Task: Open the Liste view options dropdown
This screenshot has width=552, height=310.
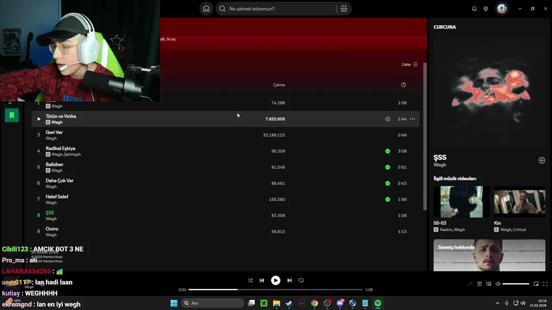Action: 410,65
